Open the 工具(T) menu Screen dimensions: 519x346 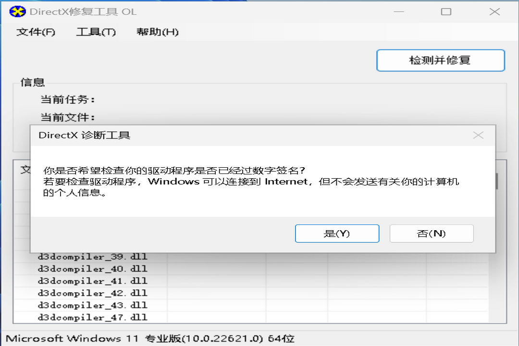(96, 32)
